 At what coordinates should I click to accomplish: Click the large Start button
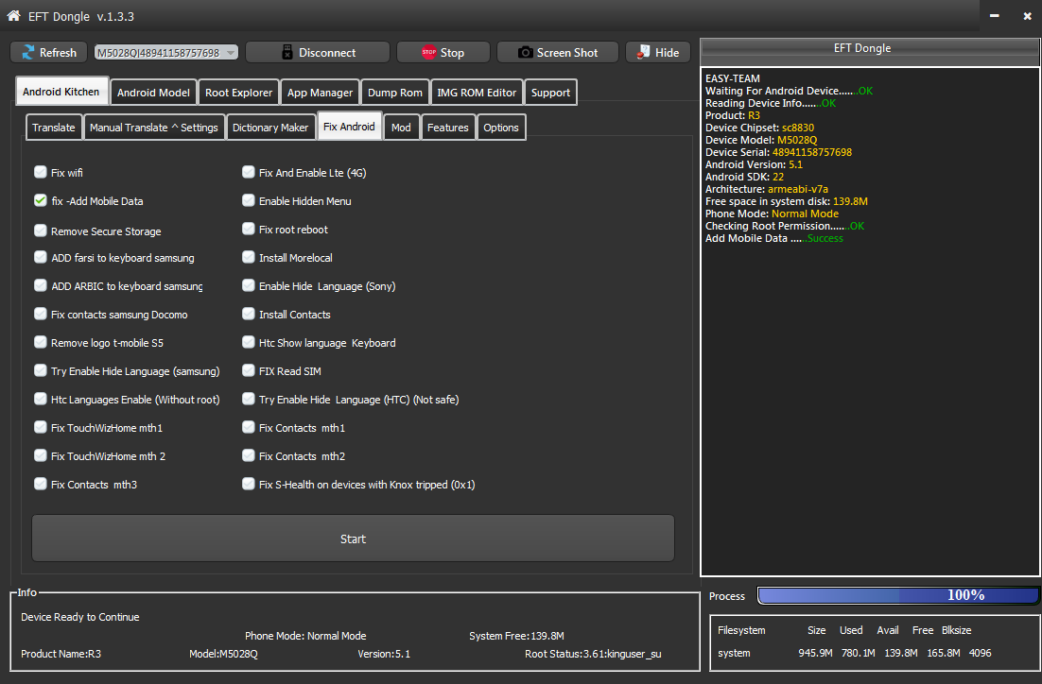click(x=353, y=539)
